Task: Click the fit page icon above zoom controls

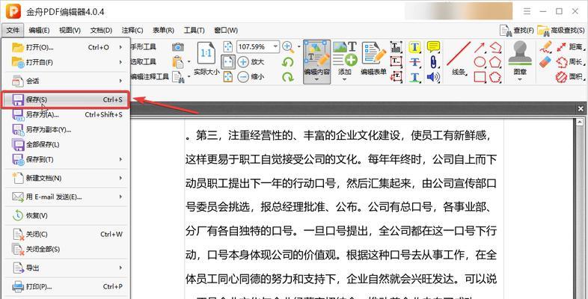Action: click(x=228, y=47)
